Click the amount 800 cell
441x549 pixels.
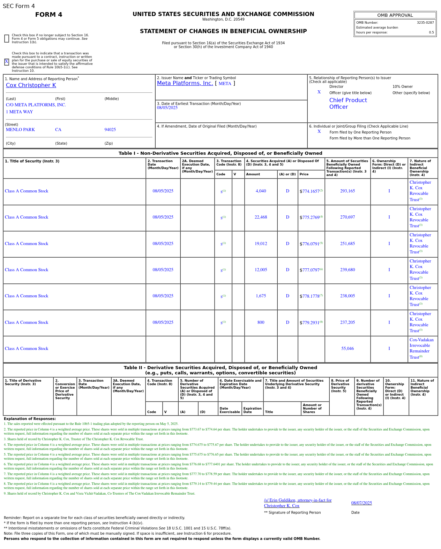pos(261,322)
